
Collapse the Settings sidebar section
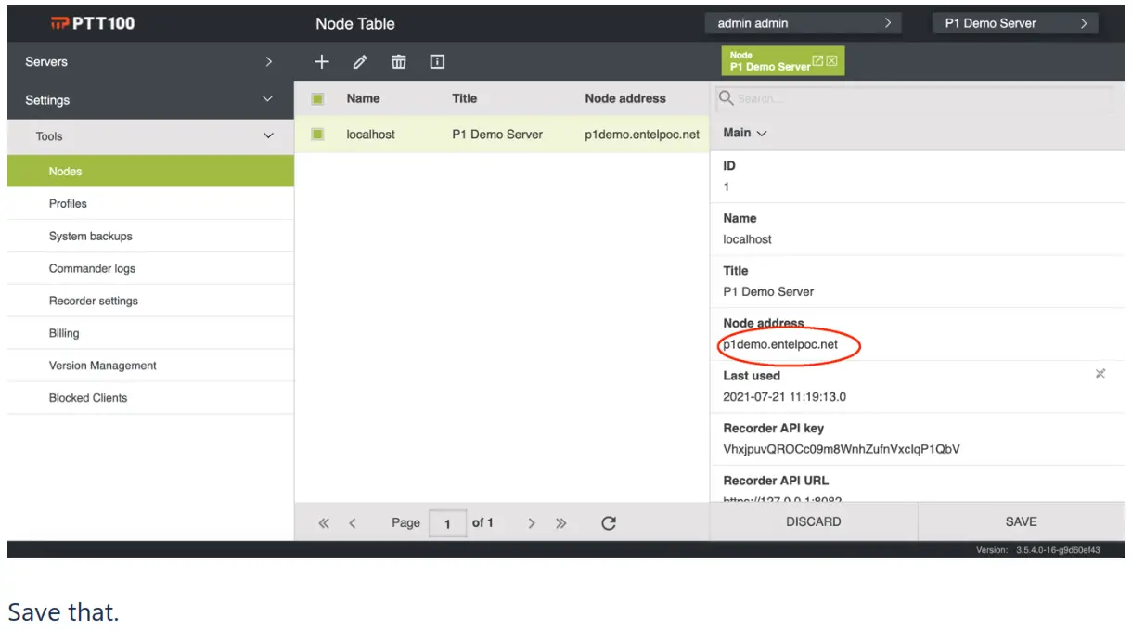pos(150,100)
